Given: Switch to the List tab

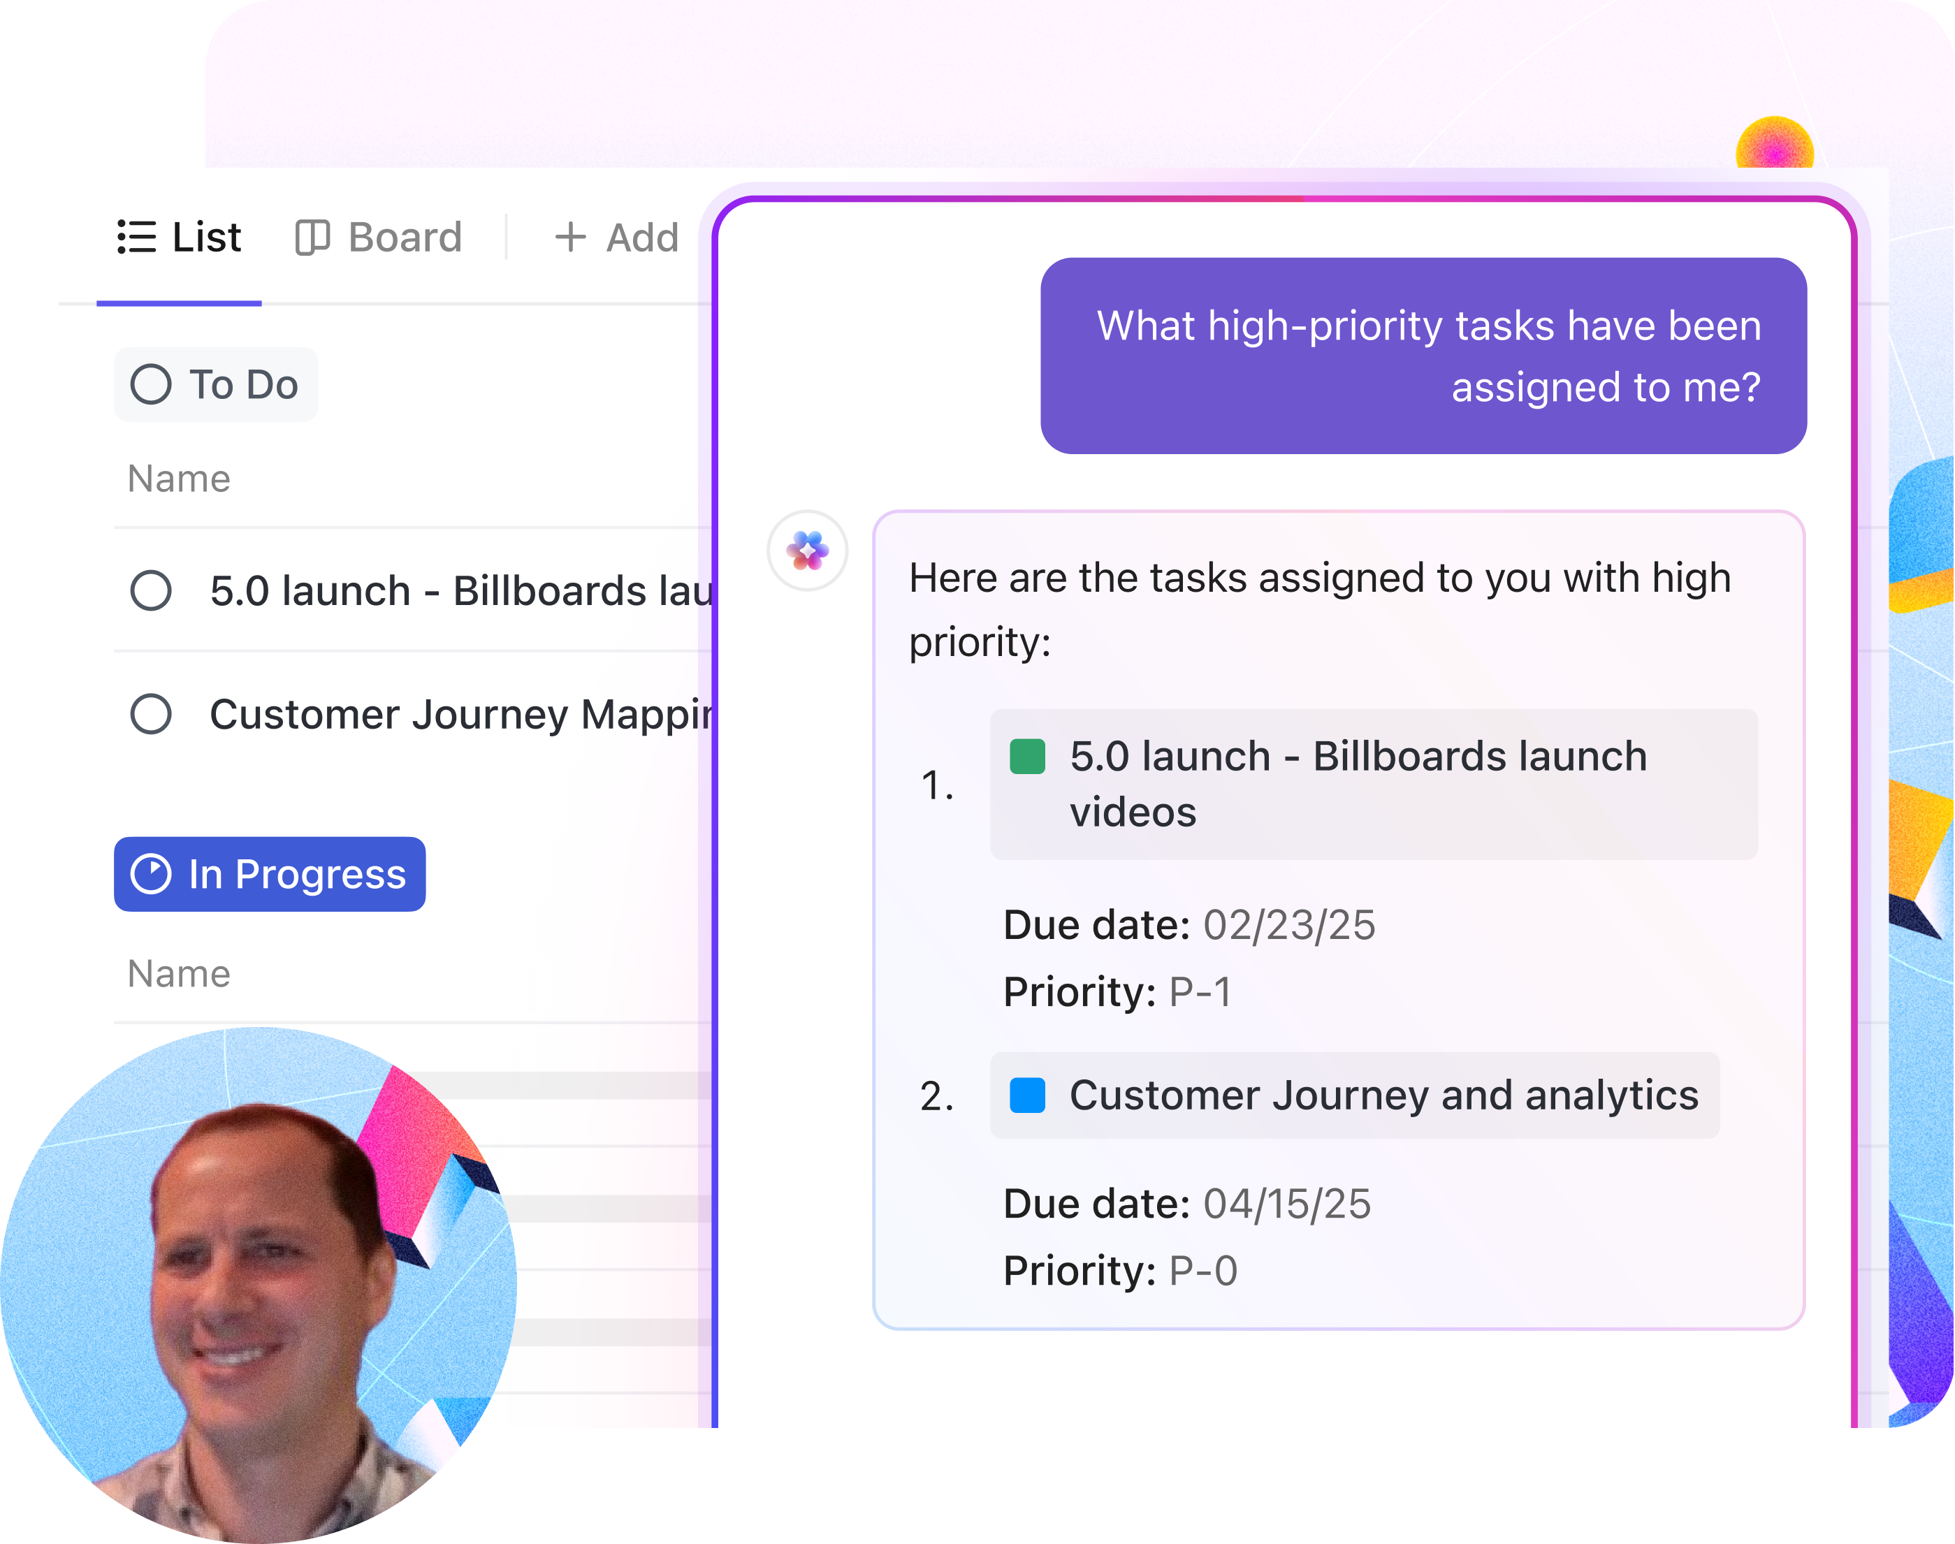Looking at the screenshot, I should click(206, 238).
